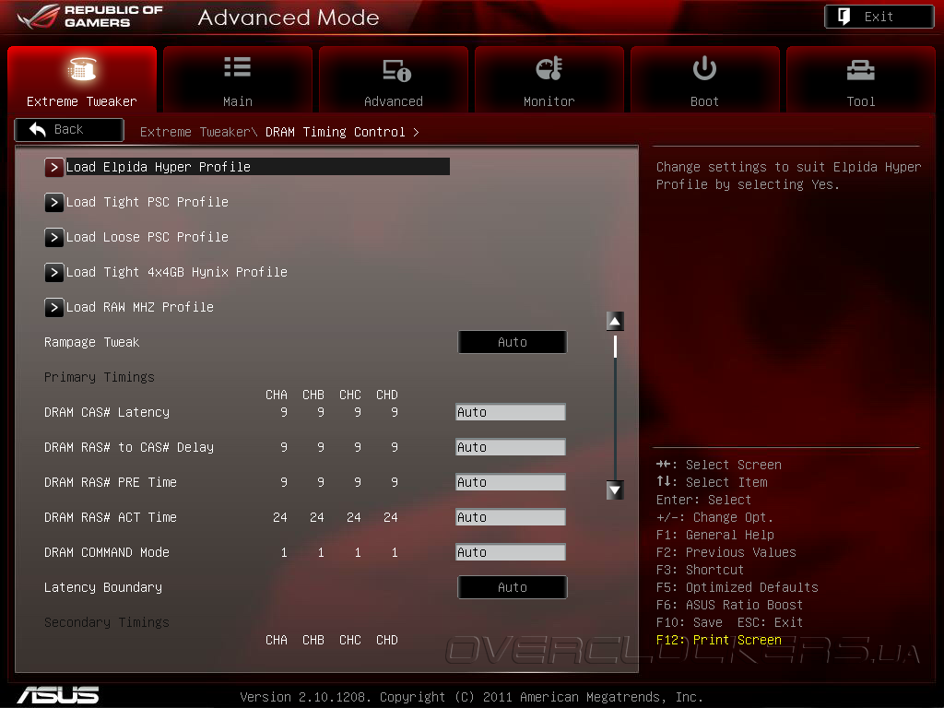Click the Boot tab power icon

(x=704, y=68)
